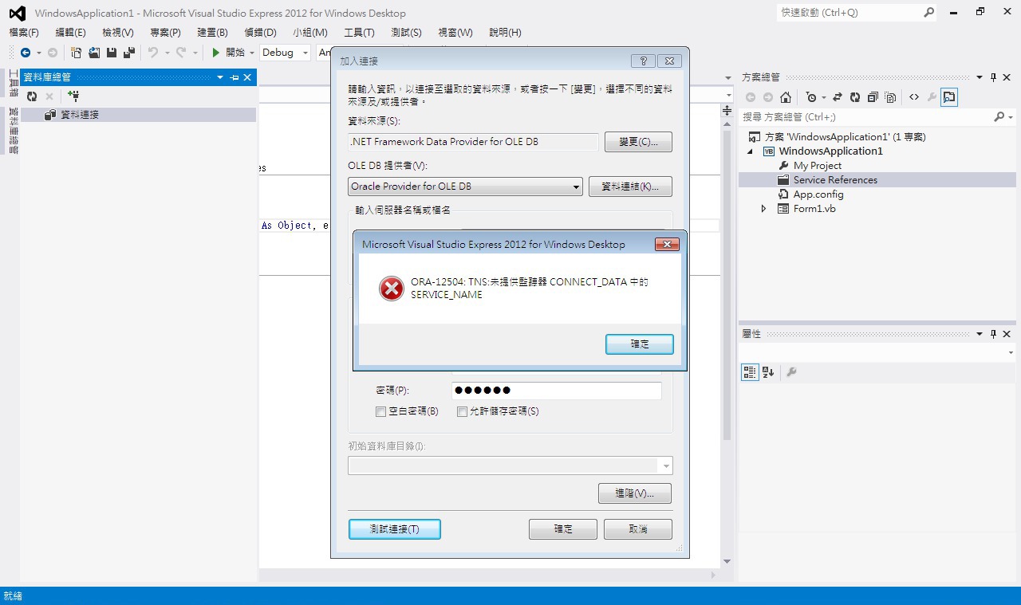The height and width of the screenshot is (605, 1021).
Task: Open the 工具(T) menu
Action: pos(359,33)
